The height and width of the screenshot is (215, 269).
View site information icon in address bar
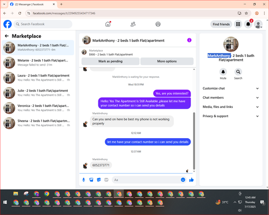coord(29,13)
